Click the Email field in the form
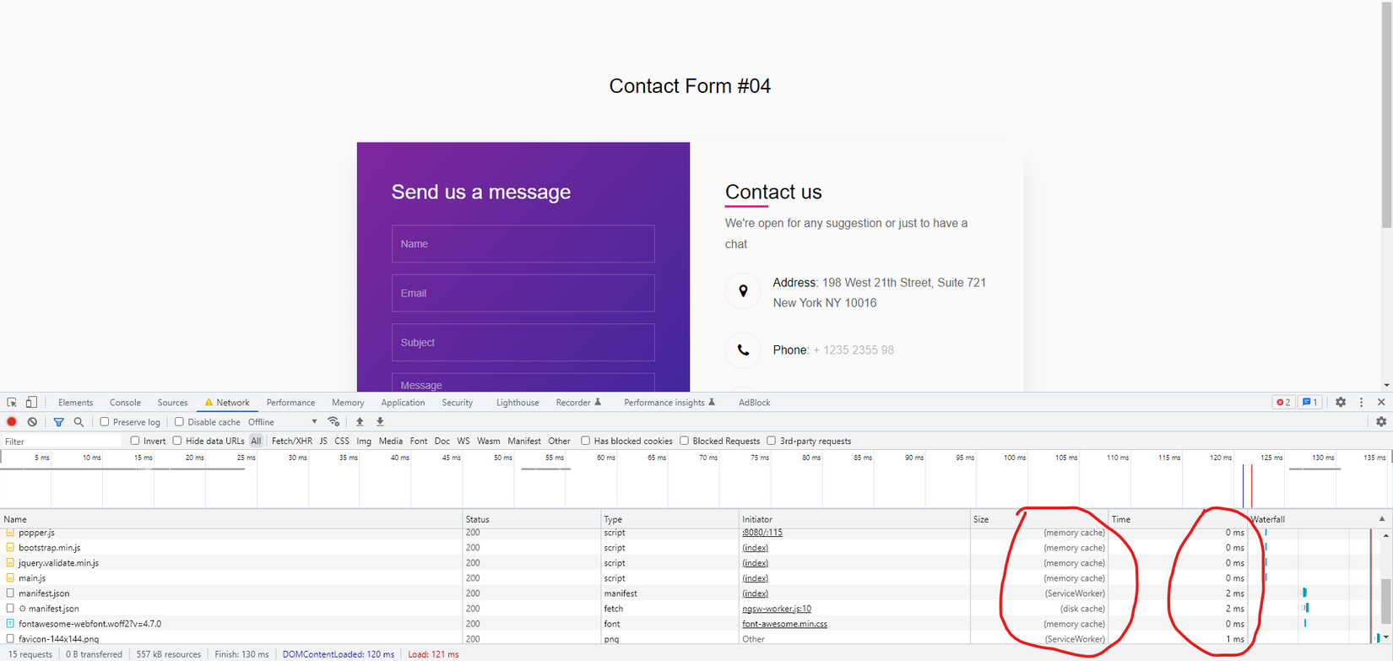 pyautogui.click(x=523, y=293)
